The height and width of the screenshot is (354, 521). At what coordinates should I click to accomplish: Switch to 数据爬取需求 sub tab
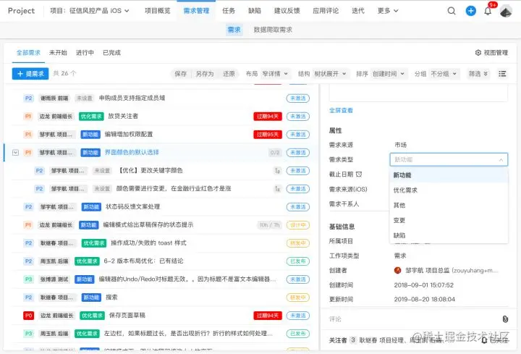[x=273, y=30]
